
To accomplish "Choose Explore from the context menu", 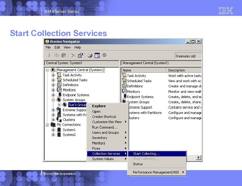I will 107,106.
